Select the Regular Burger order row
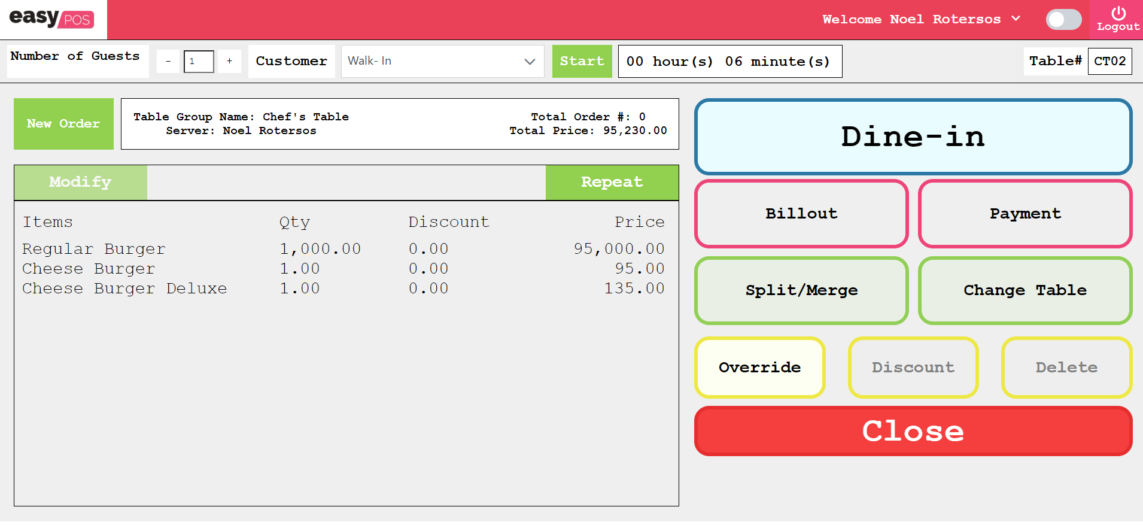 click(x=343, y=249)
